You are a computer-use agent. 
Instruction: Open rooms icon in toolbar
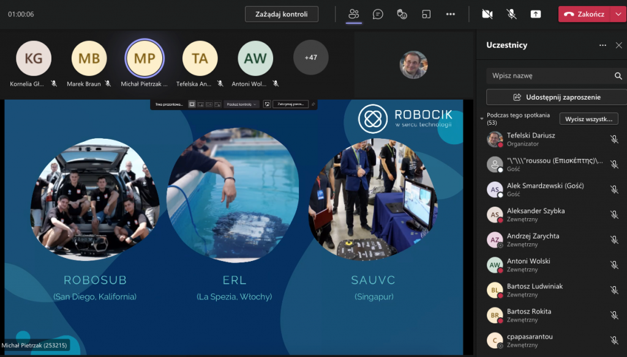[x=426, y=14]
